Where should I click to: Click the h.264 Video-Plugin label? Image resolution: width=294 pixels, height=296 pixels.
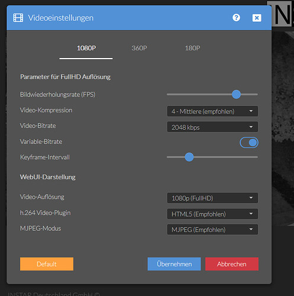pos(45,213)
